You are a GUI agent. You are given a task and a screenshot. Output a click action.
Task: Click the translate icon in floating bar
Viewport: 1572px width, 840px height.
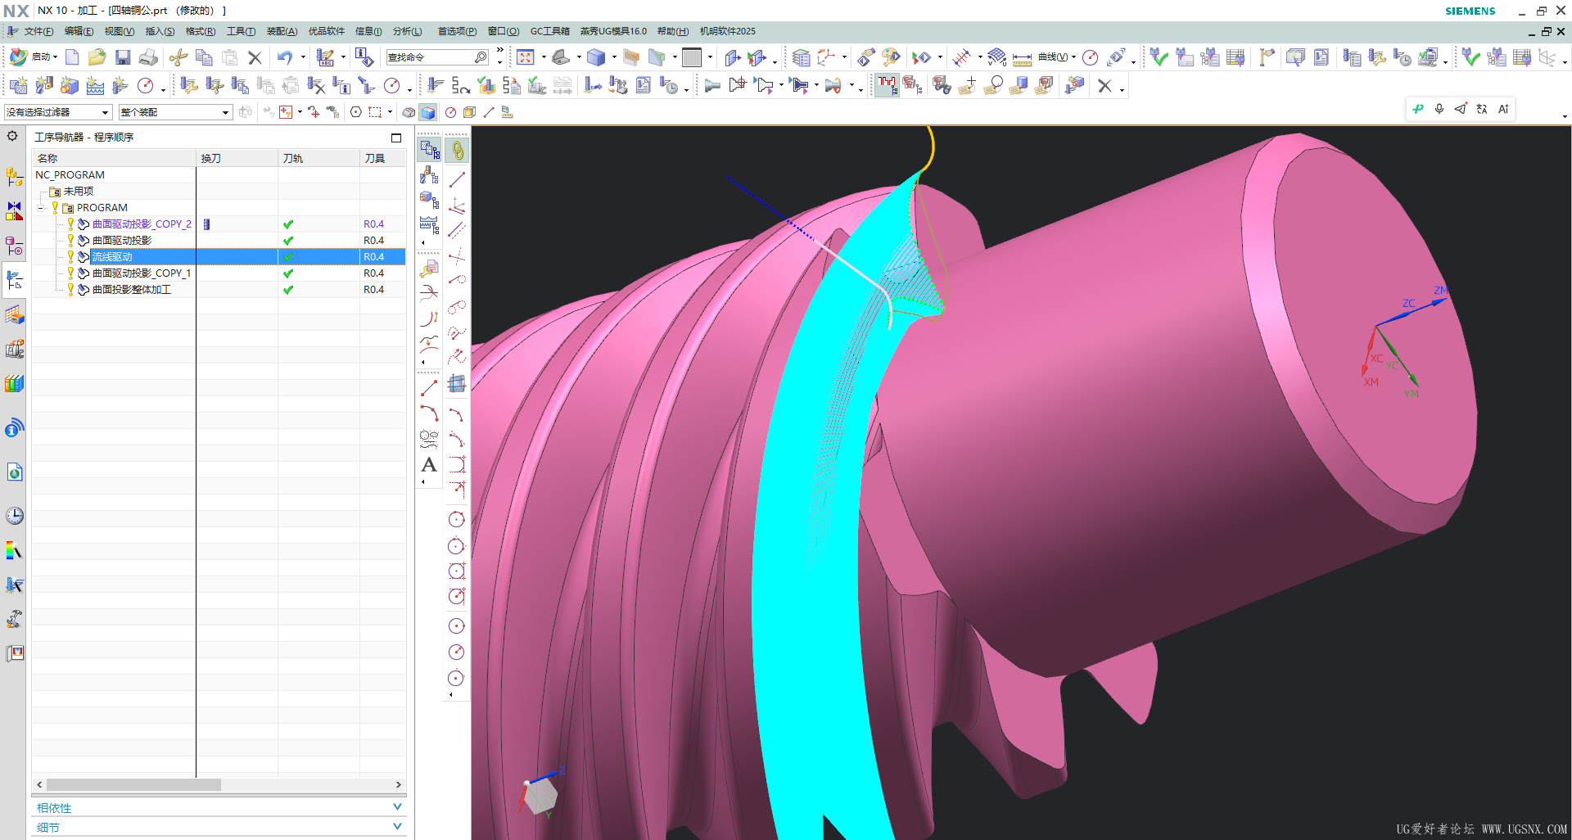click(1482, 109)
